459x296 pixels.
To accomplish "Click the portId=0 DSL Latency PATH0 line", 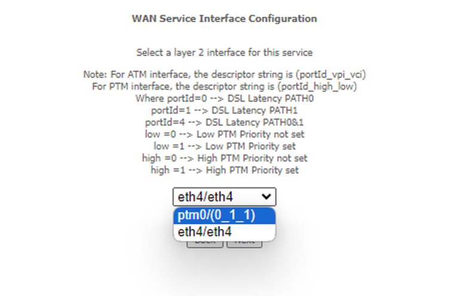I will (x=224, y=98).
